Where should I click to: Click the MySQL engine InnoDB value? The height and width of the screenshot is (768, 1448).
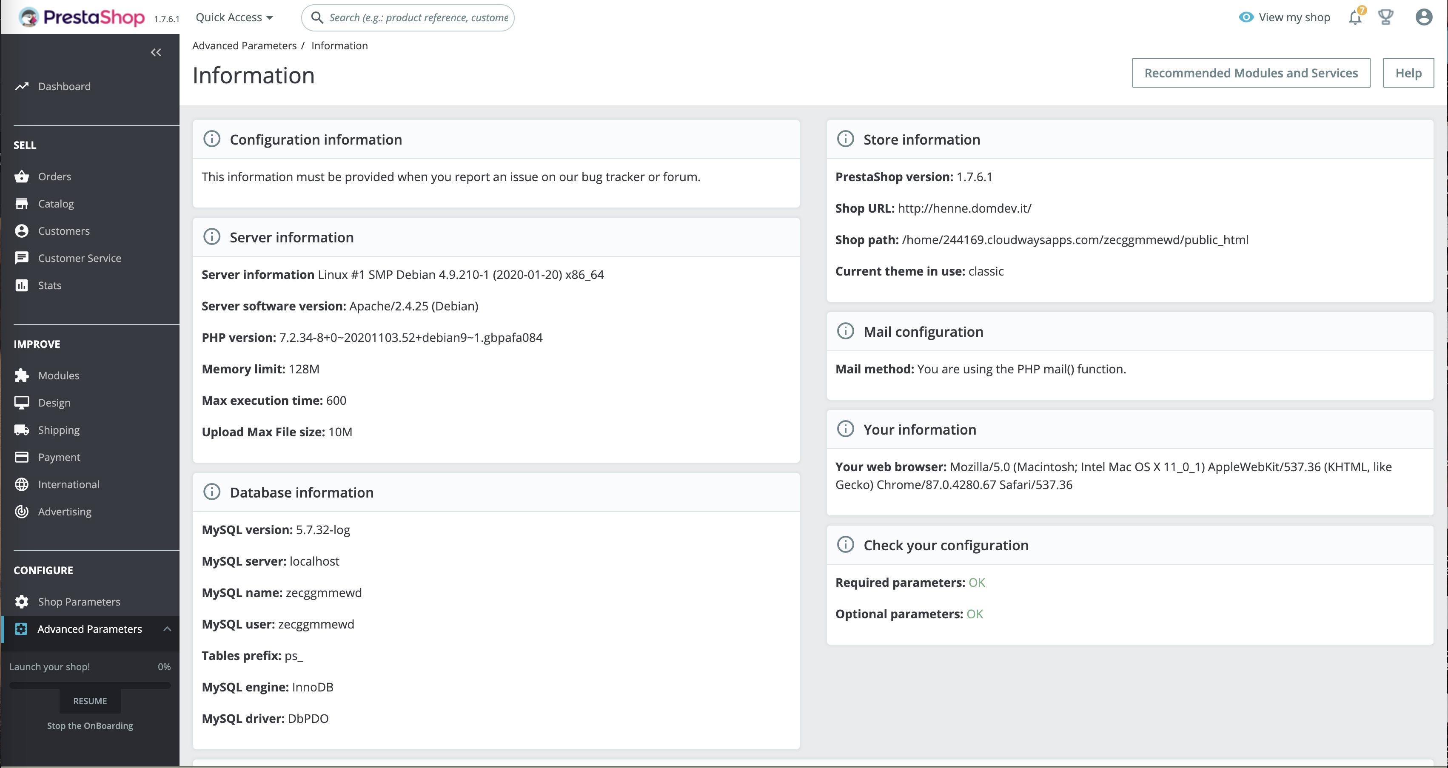pyautogui.click(x=313, y=686)
